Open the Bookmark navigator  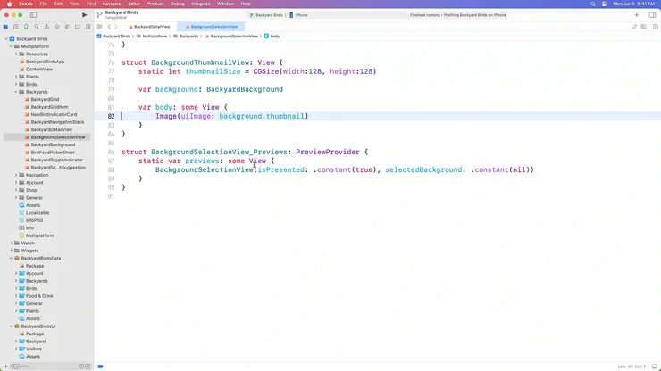click(26, 27)
